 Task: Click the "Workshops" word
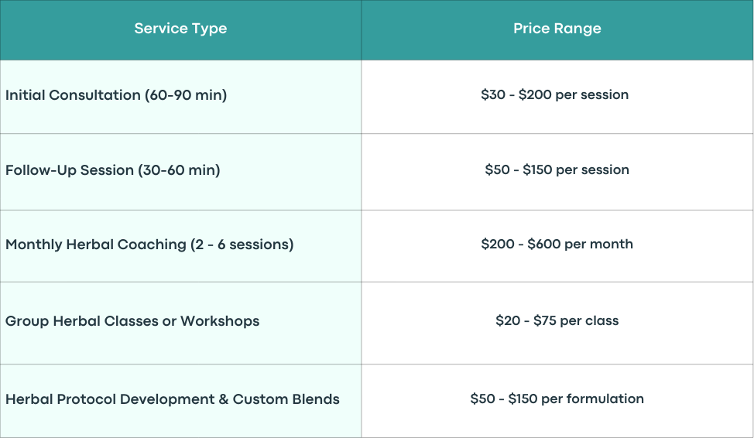tap(220, 320)
